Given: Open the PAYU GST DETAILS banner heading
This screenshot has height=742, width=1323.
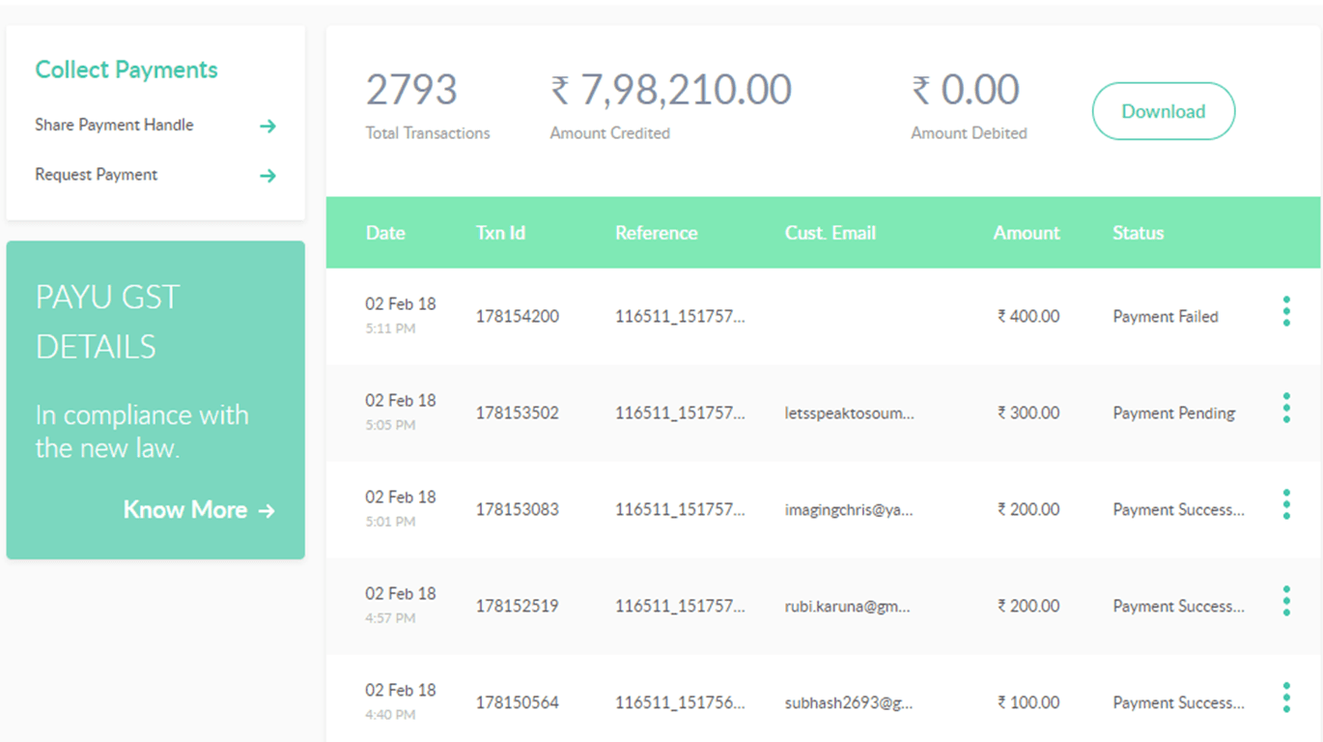Looking at the screenshot, I should [108, 322].
